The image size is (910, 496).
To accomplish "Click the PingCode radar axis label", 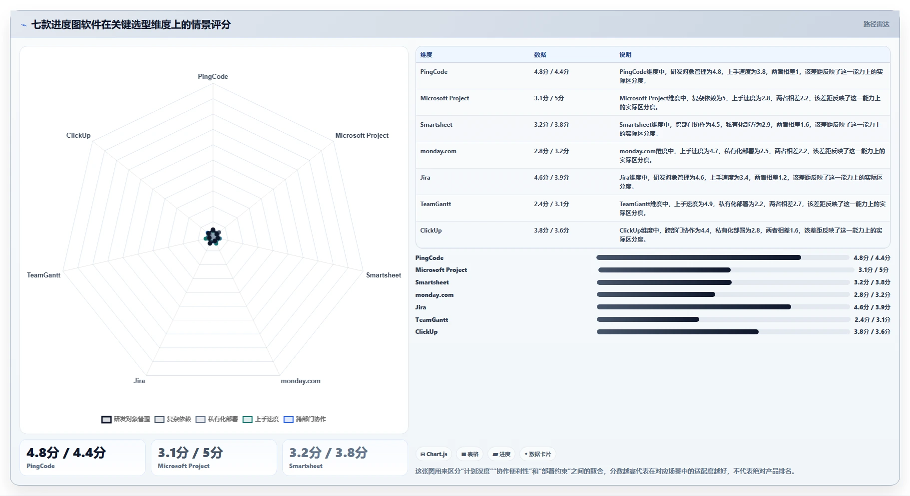I will pos(213,76).
